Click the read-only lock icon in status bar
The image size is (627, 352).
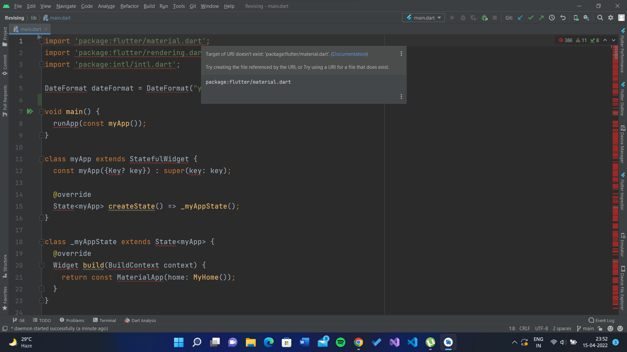coord(600,329)
